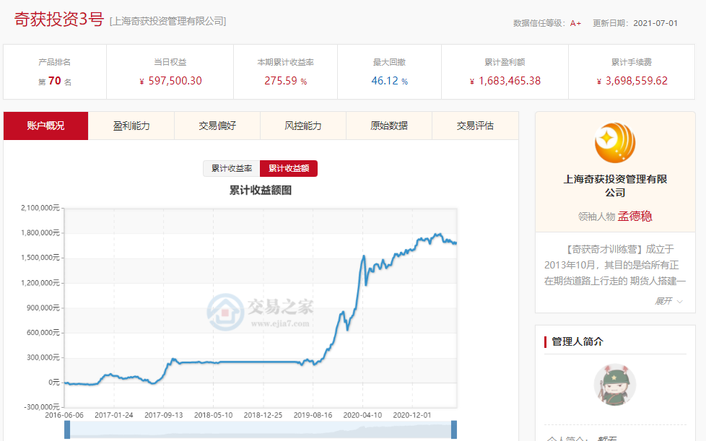Click the x-axis date label 2018-12-25

click(263, 415)
